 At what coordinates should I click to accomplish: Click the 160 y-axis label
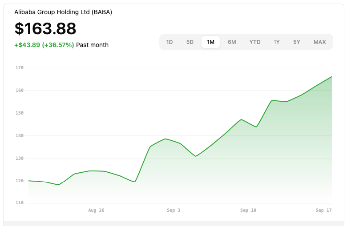pyautogui.click(x=20, y=91)
